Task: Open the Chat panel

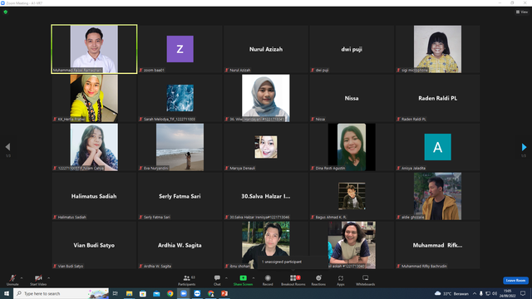Action: (217, 280)
